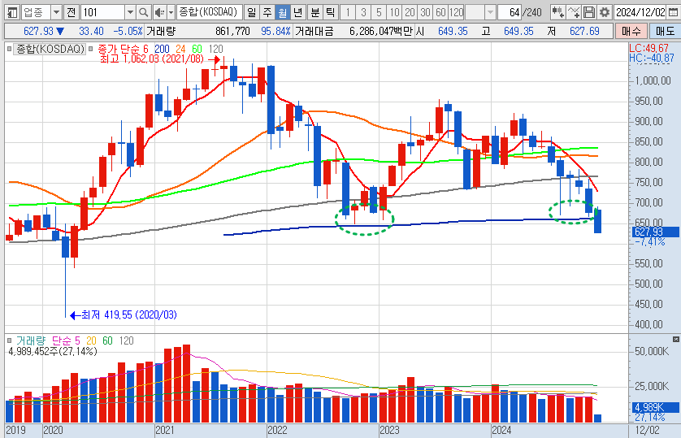Click the 종합(KOSDAQ) name field
This screenshot has height=438, width=681.
click(x=209, y=12)
